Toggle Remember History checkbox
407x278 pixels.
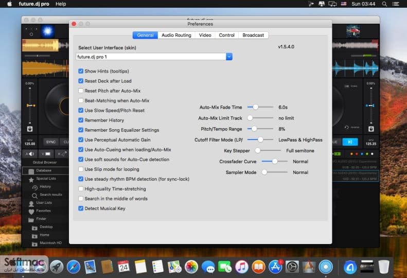tap(81, 120)
